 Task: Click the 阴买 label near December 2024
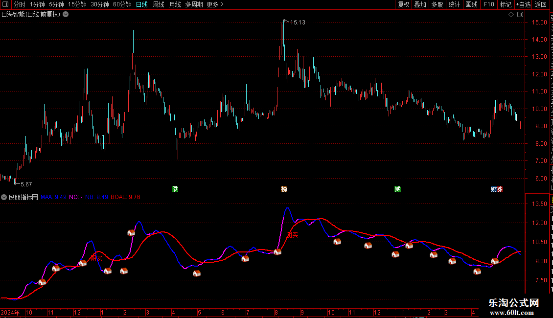click(96, 258)
